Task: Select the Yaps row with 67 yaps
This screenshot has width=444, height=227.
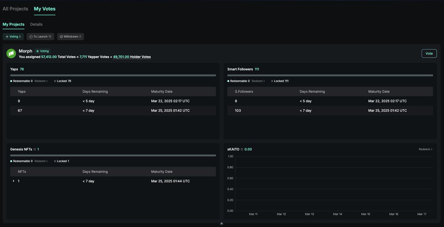Action: point(113,111)
